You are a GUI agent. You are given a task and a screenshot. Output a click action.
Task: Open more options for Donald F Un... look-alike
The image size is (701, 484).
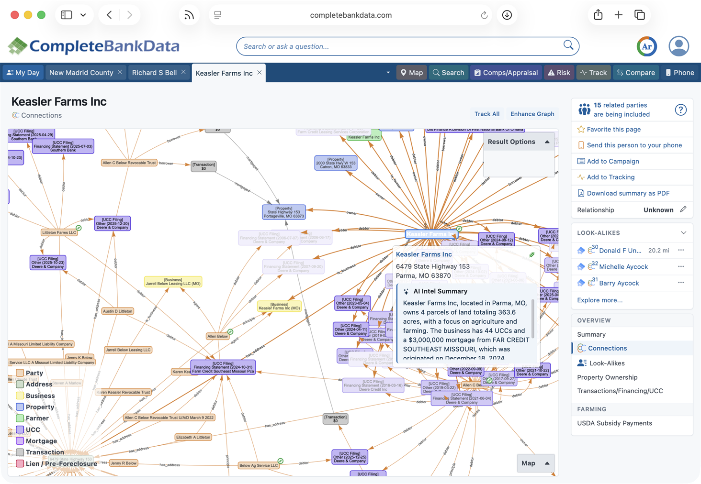681,250
